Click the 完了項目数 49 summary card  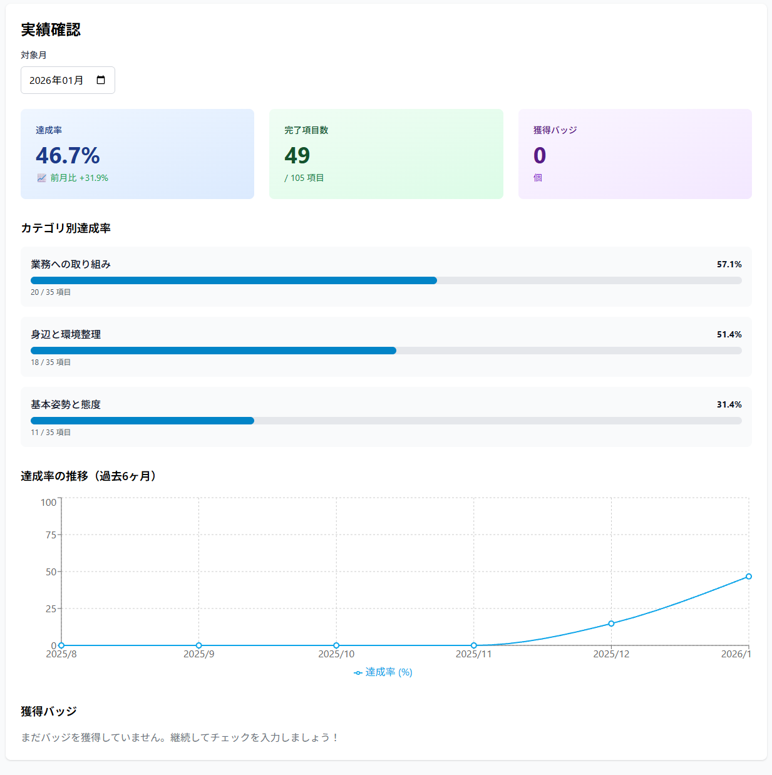point(386,154)
